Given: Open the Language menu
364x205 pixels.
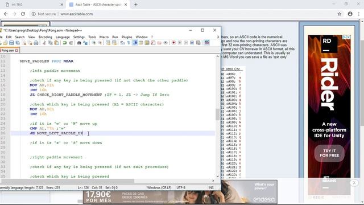Looking at the screenshot, I should (63, 37).
